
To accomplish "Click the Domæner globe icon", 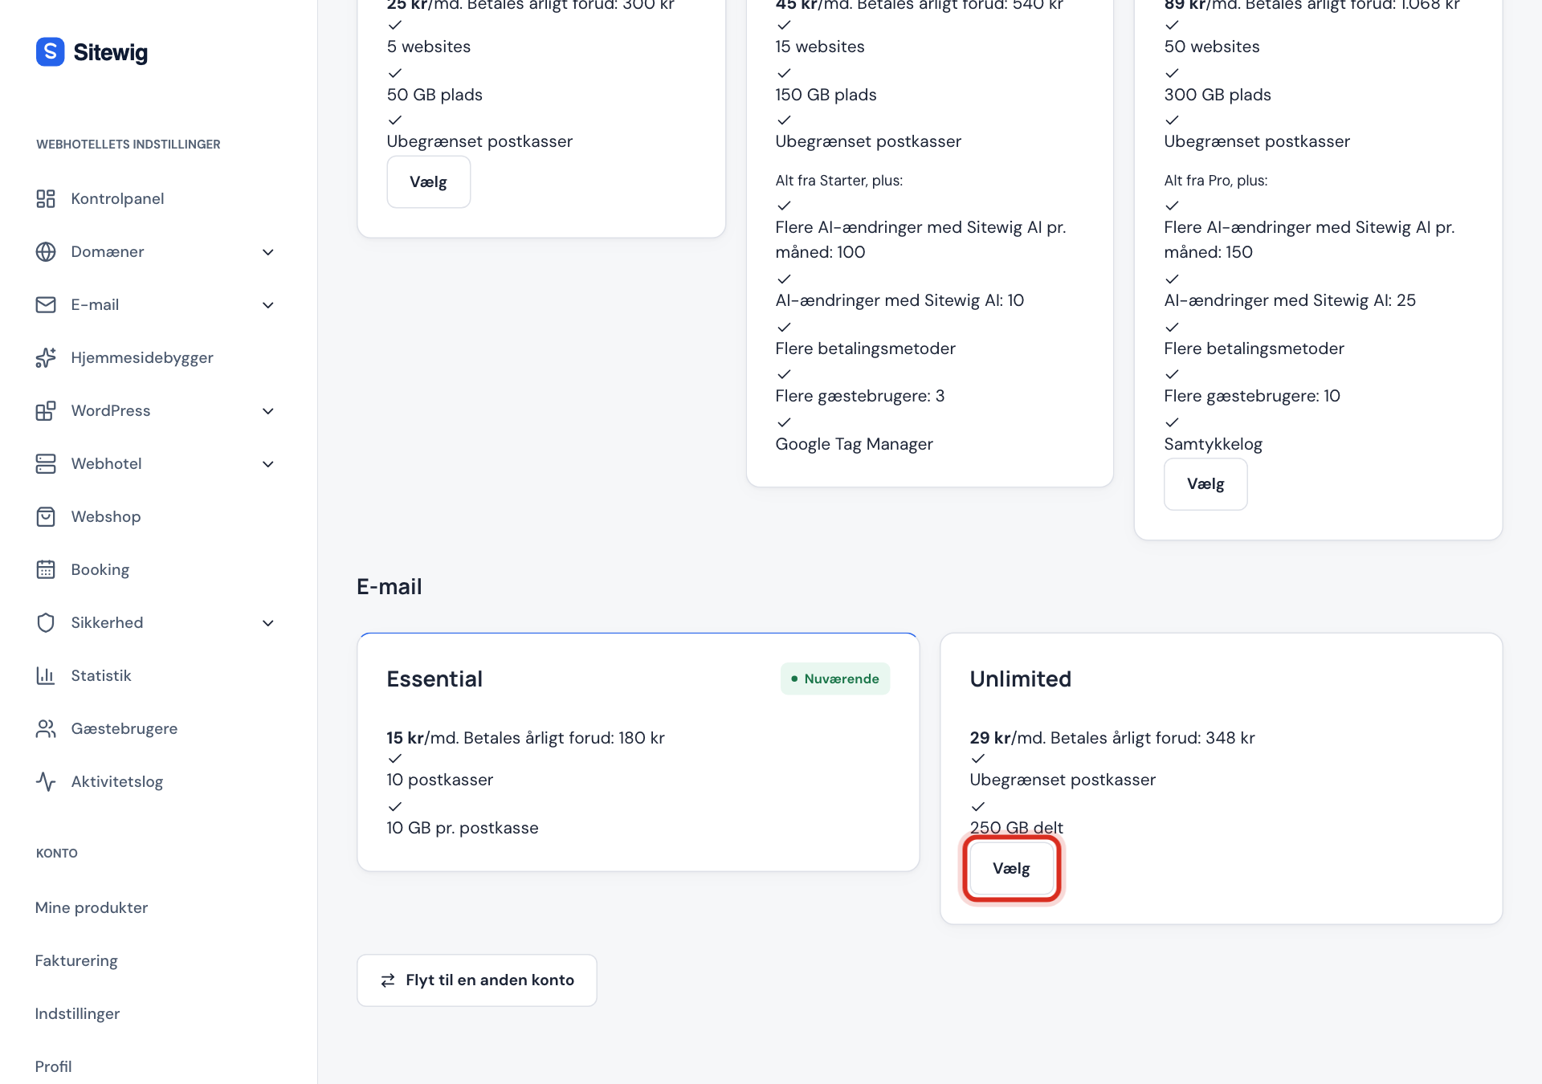I will click(x=46, y=252).
